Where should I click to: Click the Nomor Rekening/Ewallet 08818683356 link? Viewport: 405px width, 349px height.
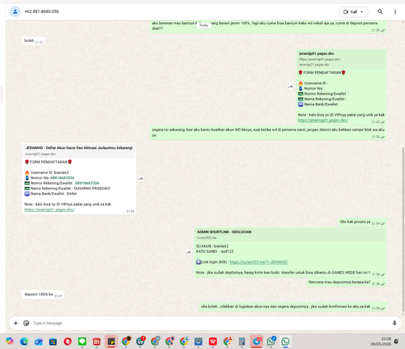[x=87, y=183]
